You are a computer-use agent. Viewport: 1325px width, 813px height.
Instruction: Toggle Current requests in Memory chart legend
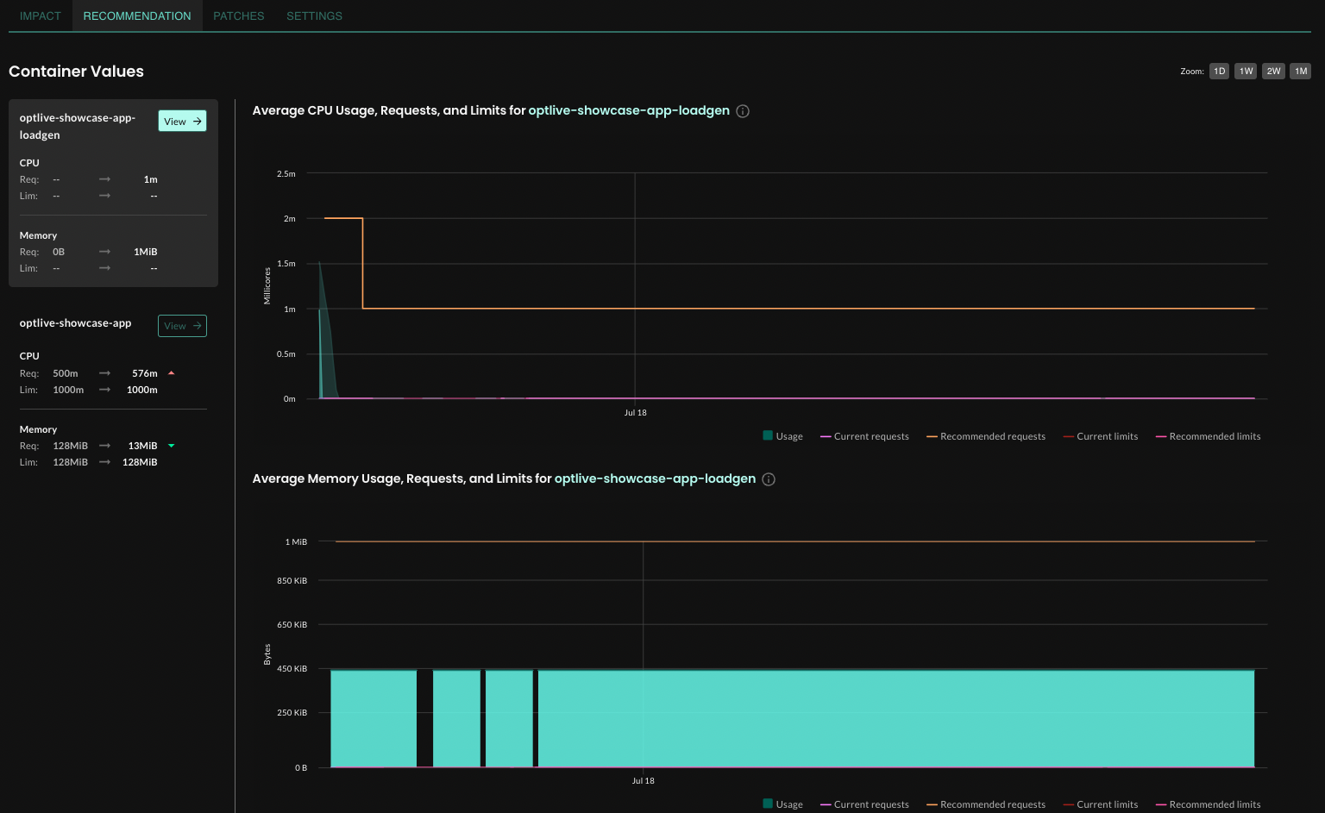point(870,804)
